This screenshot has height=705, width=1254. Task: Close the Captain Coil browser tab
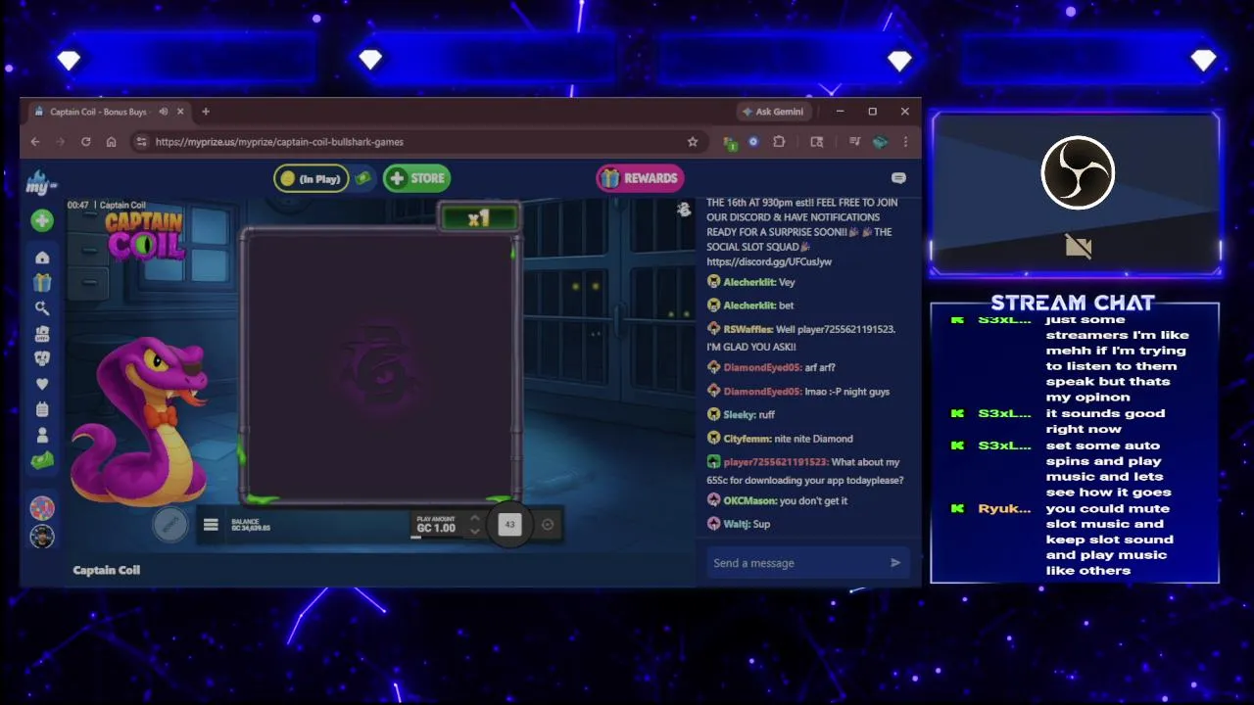point(180,112)
